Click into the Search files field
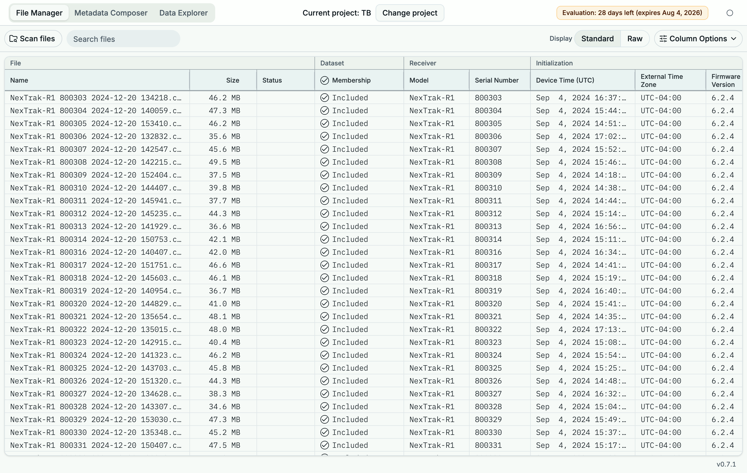The image size is (747, 473). (x=123, y=39)
